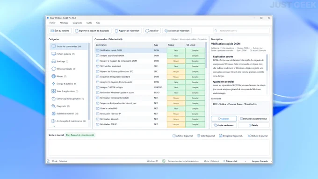Click the info icon of 'Afficher le journal'
The height and width of the screenshot is (179, 318).
(x=174, y=136)
